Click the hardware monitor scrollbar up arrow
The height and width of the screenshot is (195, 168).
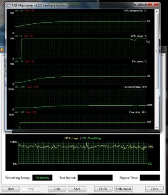tap(157, 11)
